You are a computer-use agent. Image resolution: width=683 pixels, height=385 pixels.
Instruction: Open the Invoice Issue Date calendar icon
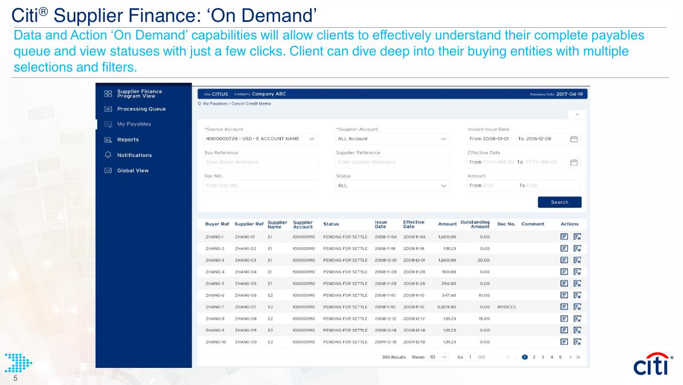coord(574,139)
